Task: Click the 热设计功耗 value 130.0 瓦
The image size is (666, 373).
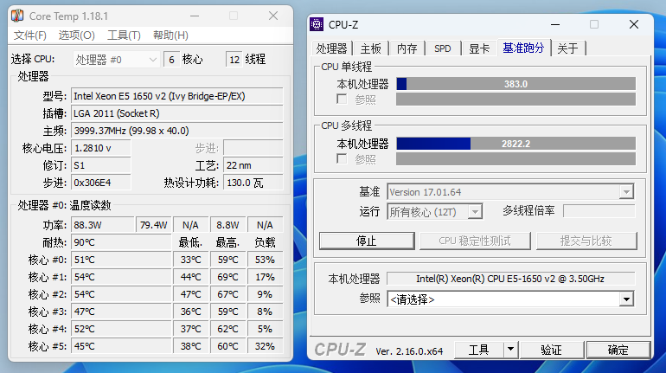Action: click(x=253, y=183)
